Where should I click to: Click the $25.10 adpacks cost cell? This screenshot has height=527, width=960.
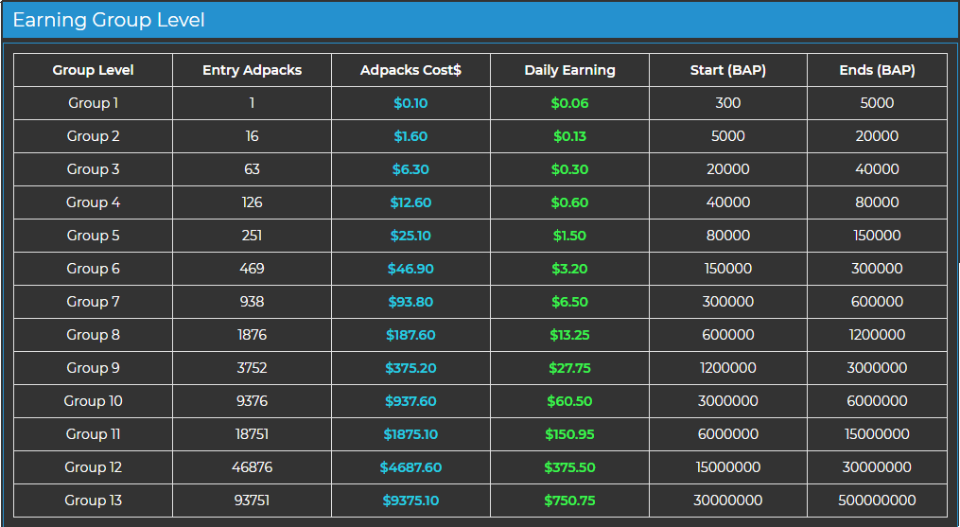tap(410, 236)
